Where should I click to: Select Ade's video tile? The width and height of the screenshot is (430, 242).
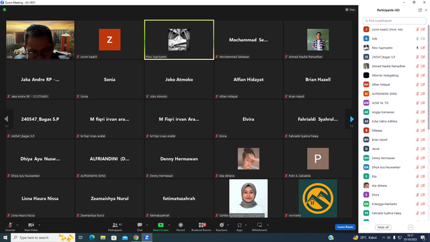click(x=40, y=40)
